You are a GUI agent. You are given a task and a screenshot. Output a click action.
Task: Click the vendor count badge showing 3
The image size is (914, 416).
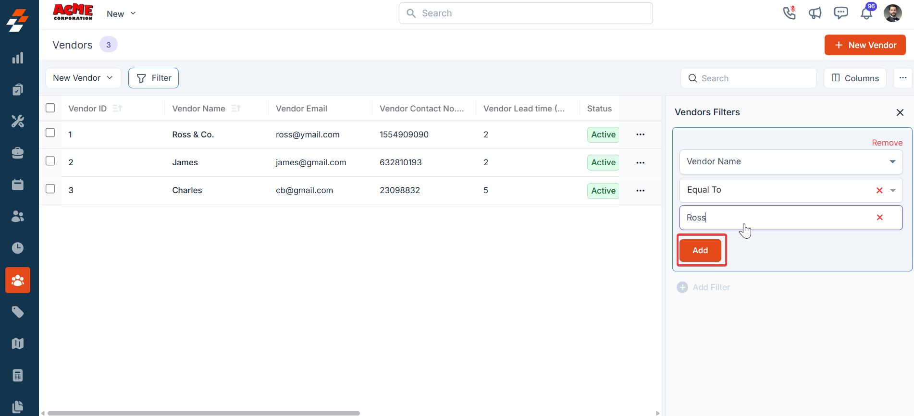point(109,45)
